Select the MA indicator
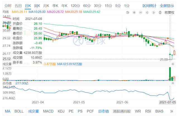This screenshot has width=179, height=119. tap(8, 111)
